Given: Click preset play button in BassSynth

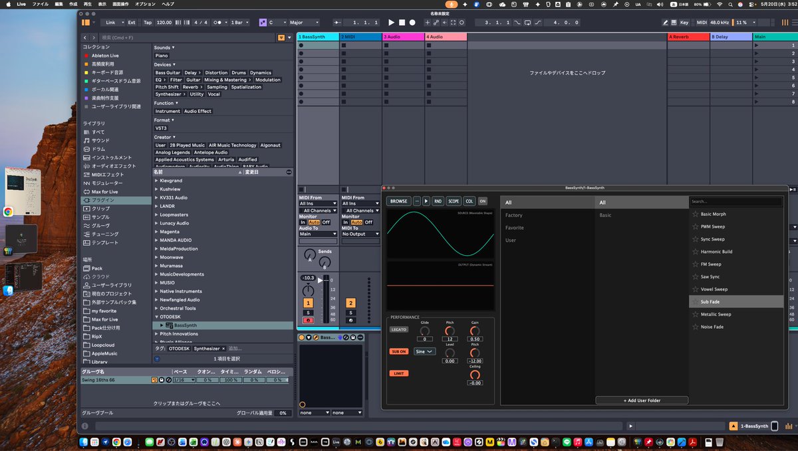Looking at the screenshot, I should tap(426, 201).
